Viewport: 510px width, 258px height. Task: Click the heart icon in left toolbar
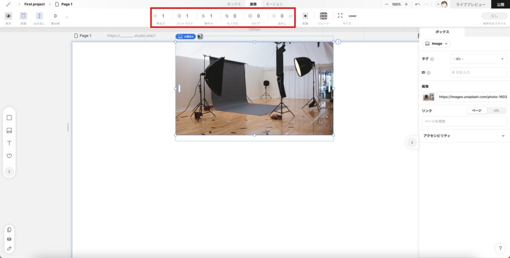click(x=9, y=156)
